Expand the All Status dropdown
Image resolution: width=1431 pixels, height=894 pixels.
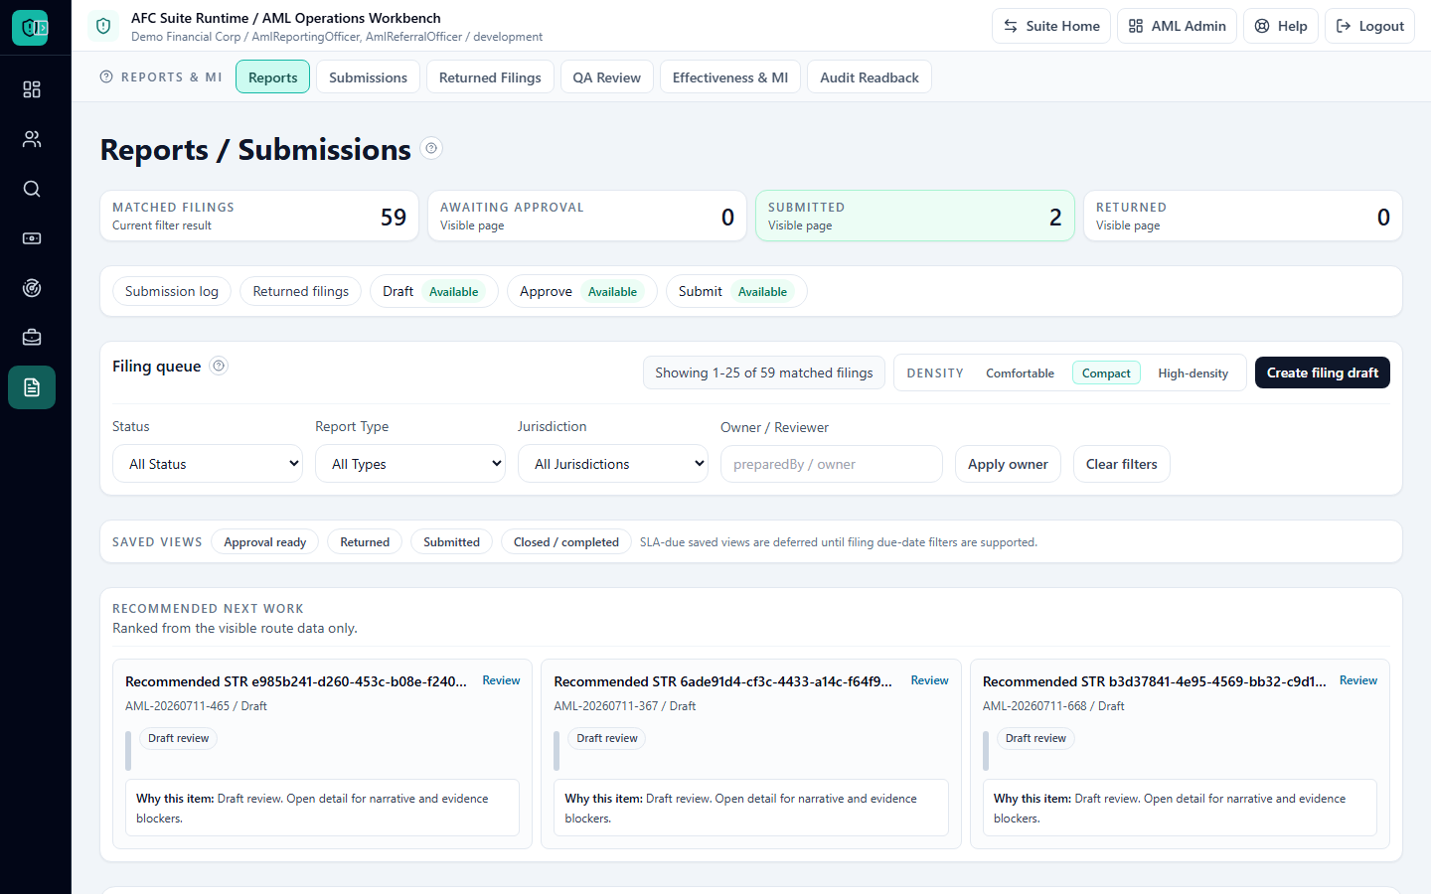click(208, 464)
